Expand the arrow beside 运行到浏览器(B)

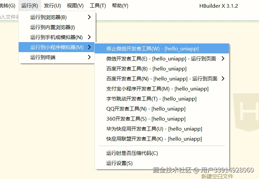pos(89,17)
